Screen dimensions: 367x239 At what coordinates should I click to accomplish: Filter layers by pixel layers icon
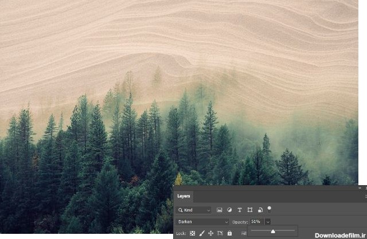tap(220, 210)
